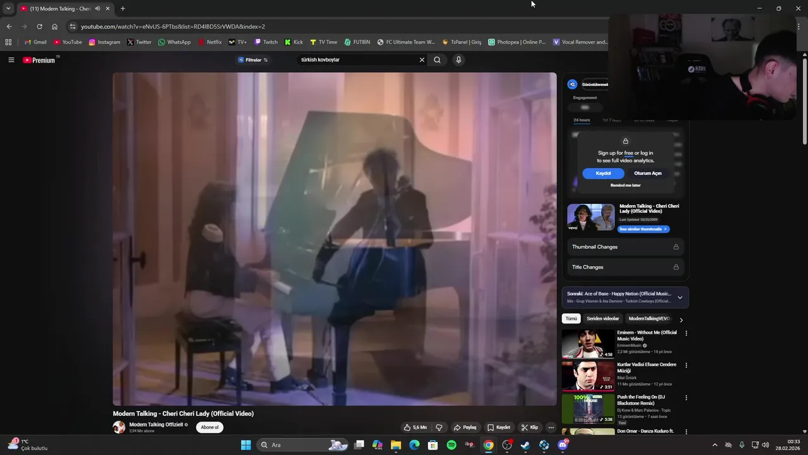Expand the Sonraki playlist panel chevron
Screen dimensions: 808x455
(680, 298)
